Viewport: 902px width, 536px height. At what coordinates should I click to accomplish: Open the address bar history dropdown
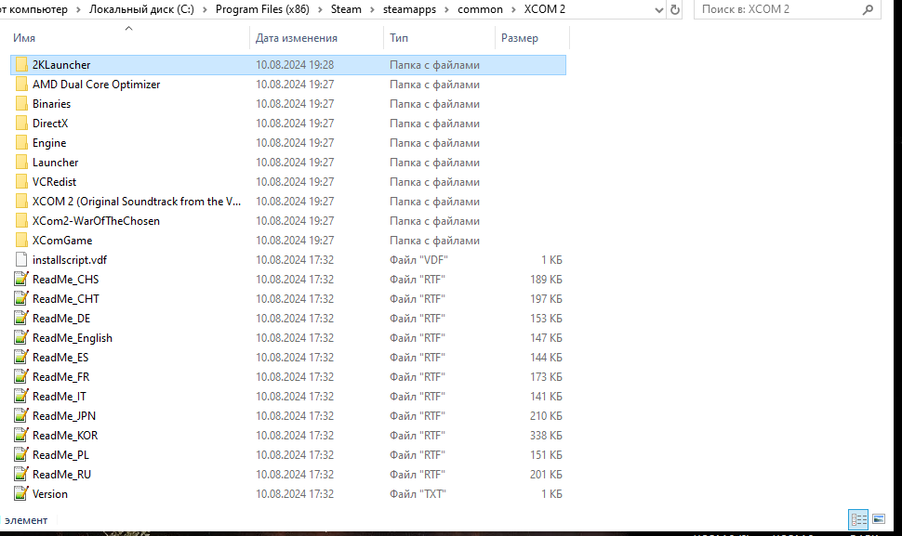click(659, 10)
